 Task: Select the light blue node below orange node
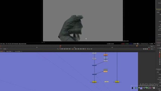pos(106,58)
